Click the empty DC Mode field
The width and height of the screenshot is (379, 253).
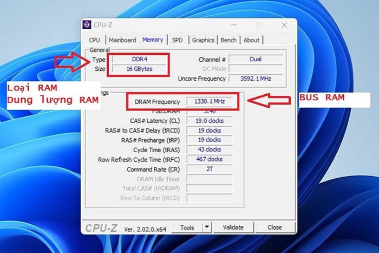click(x=256, y=69)
